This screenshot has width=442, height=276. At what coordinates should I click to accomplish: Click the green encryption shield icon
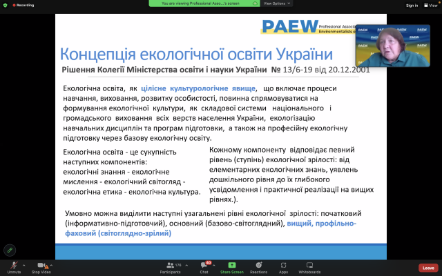tap(5, 5)
